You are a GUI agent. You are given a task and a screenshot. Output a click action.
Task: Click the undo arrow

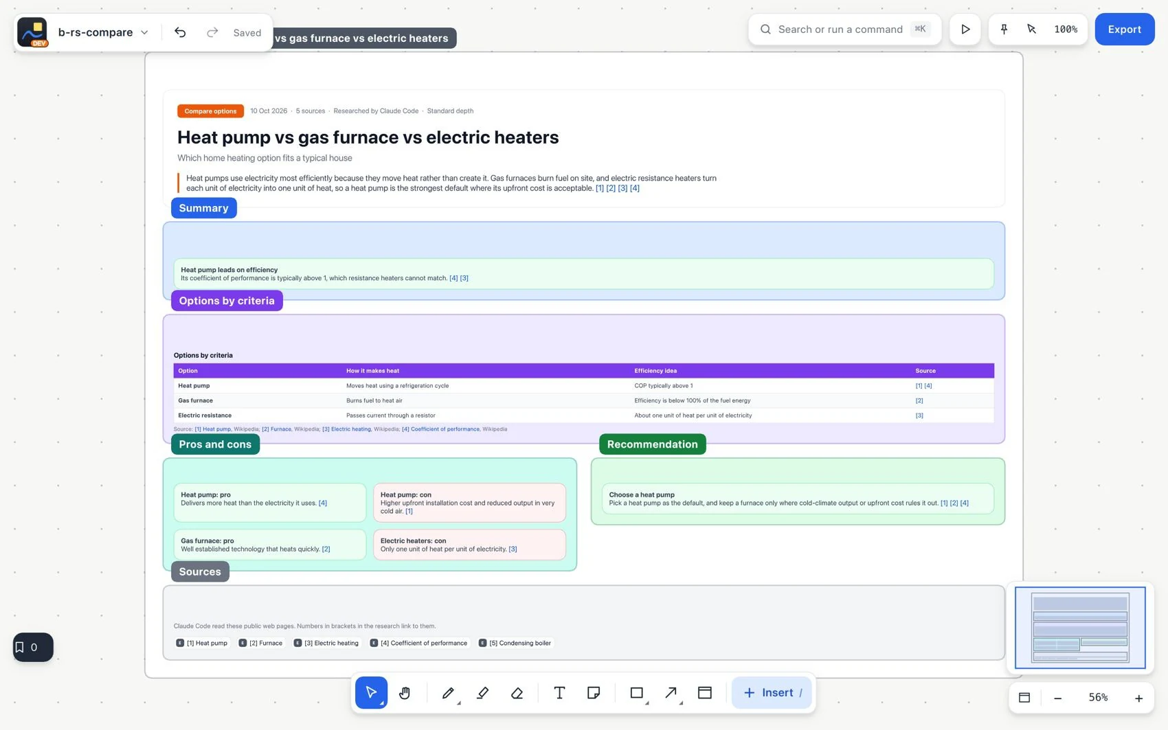pos(180,32)
